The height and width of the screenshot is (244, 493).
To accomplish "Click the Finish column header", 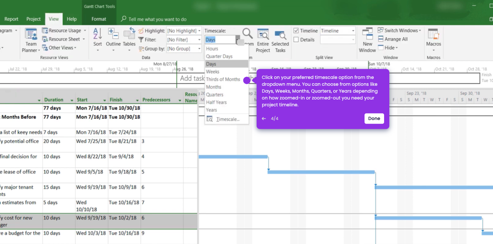I will pyautogui.click(x=124, y=100).
